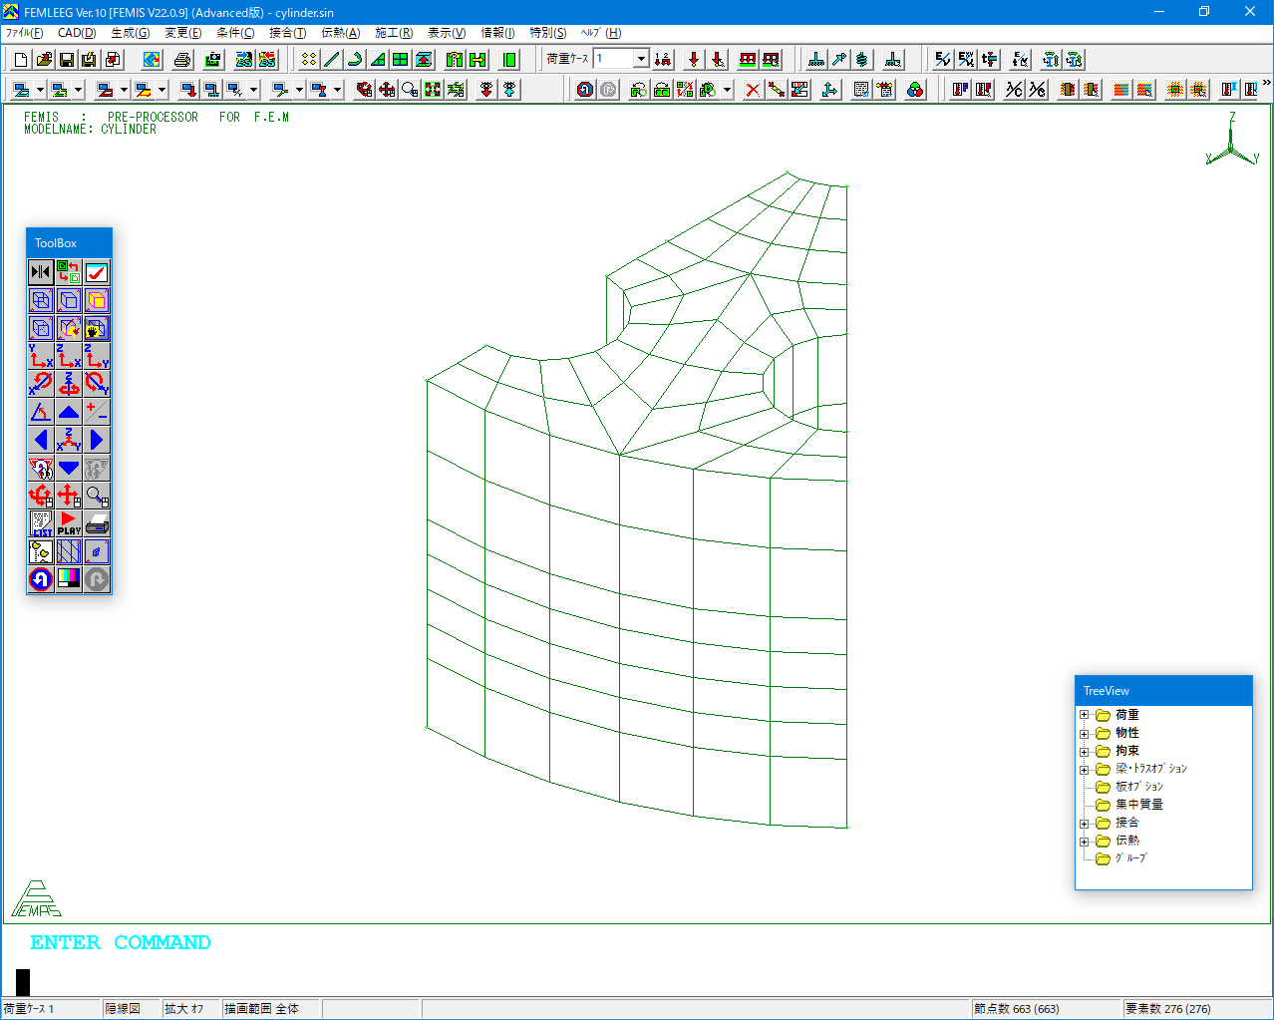Open the 荷重ケース load case dropdown
Image resolution: width=1274 pixels, height=1020 pixels.
pyautogui.click(x=641, y=59)
